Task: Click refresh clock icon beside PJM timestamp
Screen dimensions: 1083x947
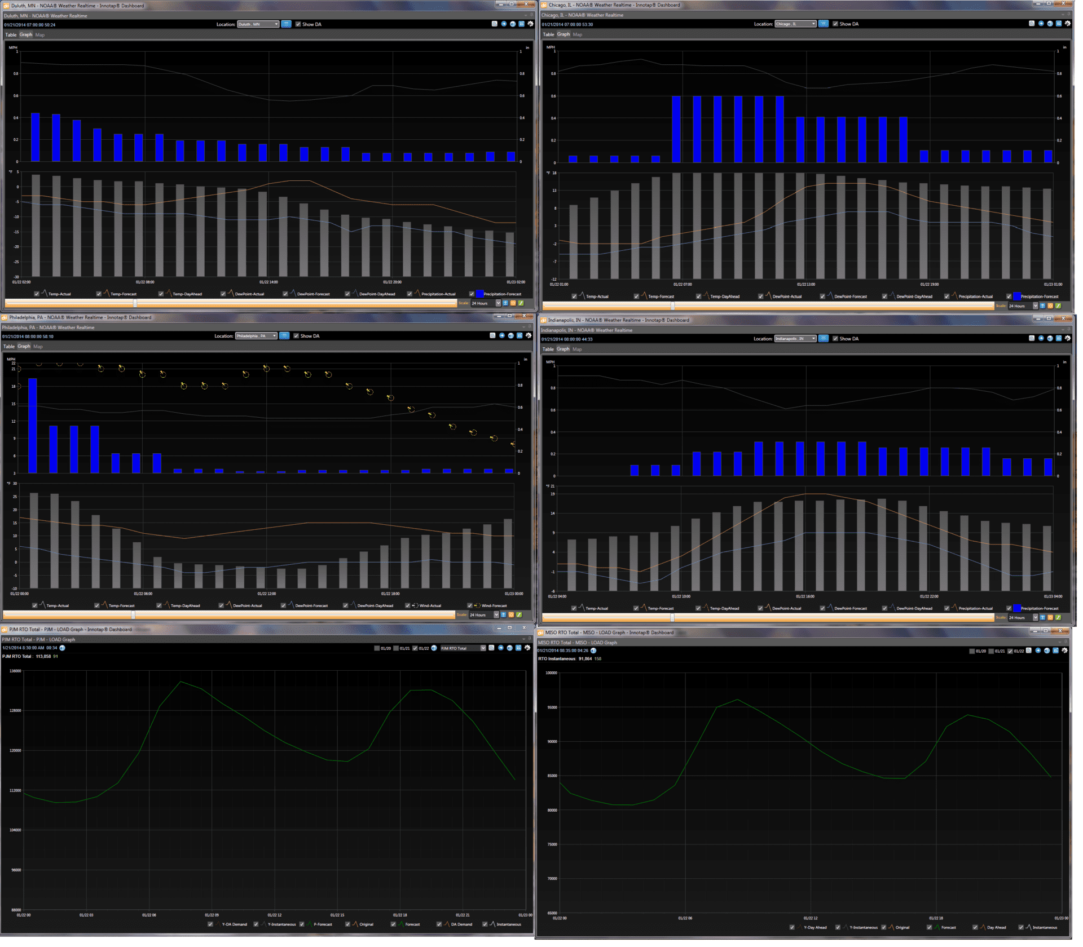Action: click(x=62, y=648)
